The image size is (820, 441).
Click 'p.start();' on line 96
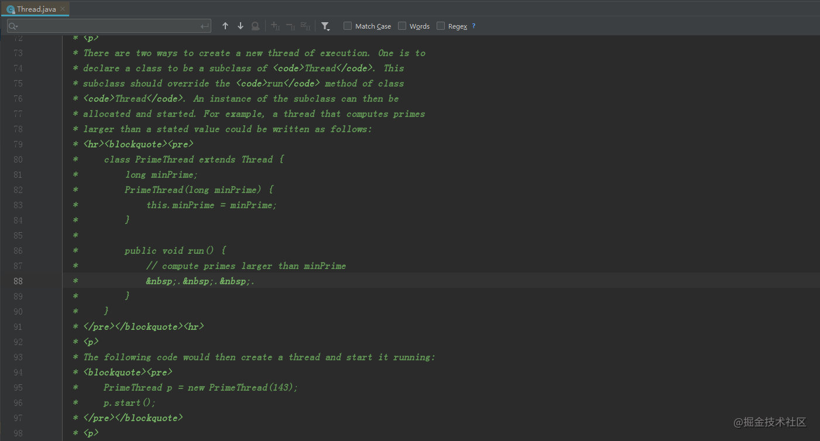click(130, 402)
